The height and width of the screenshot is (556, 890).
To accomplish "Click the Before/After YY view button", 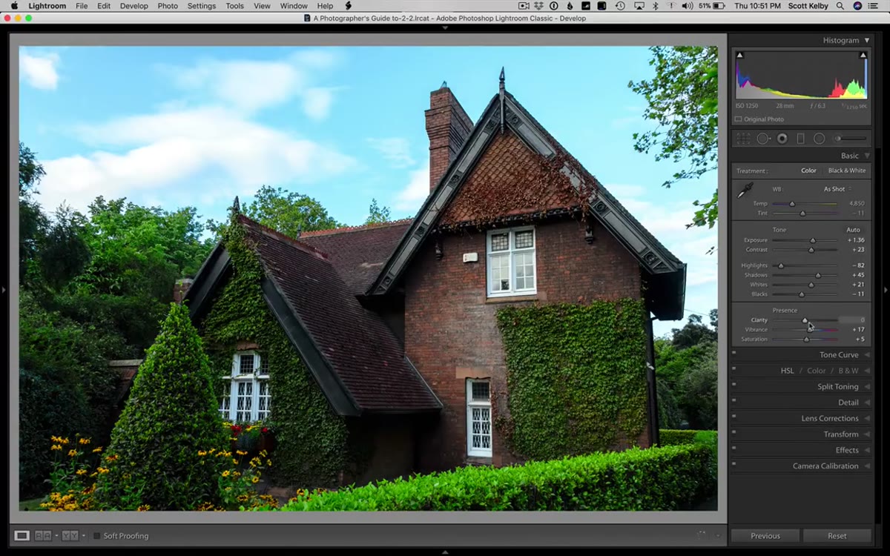I will 70,535.
